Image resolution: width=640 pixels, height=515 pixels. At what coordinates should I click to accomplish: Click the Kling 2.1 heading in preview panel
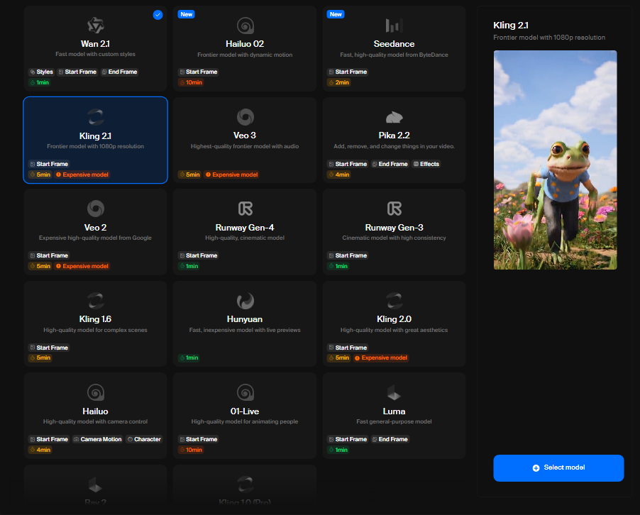click(511, 26)
